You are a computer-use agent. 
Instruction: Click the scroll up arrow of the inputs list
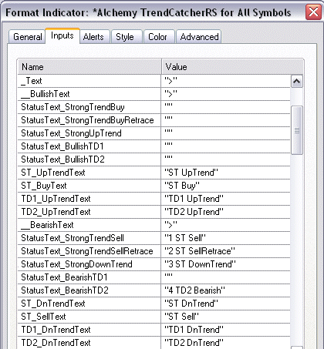tap(297, 82)
